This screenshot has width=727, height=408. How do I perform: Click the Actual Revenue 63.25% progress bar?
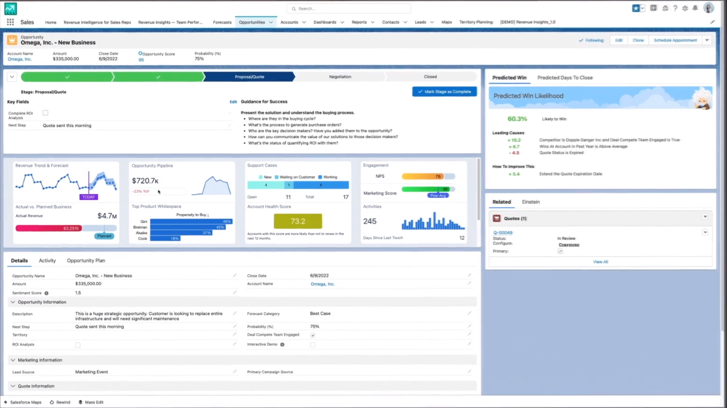(x=66, y=229)
